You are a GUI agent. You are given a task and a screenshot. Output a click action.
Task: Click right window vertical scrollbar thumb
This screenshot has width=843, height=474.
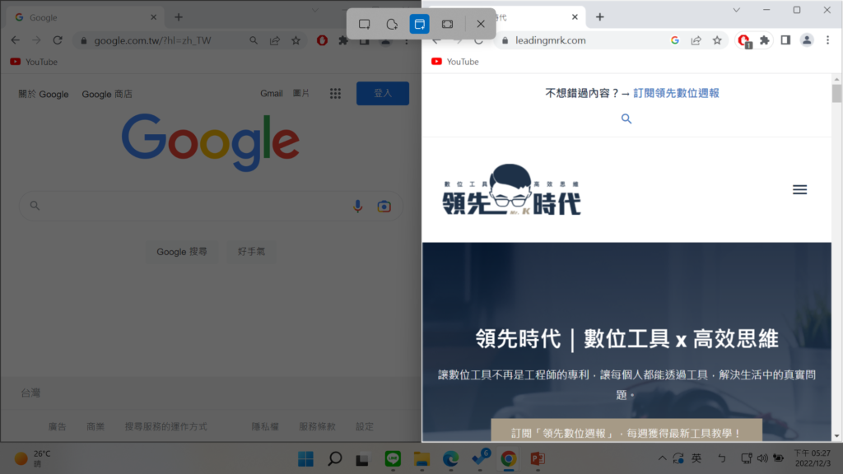836,93
